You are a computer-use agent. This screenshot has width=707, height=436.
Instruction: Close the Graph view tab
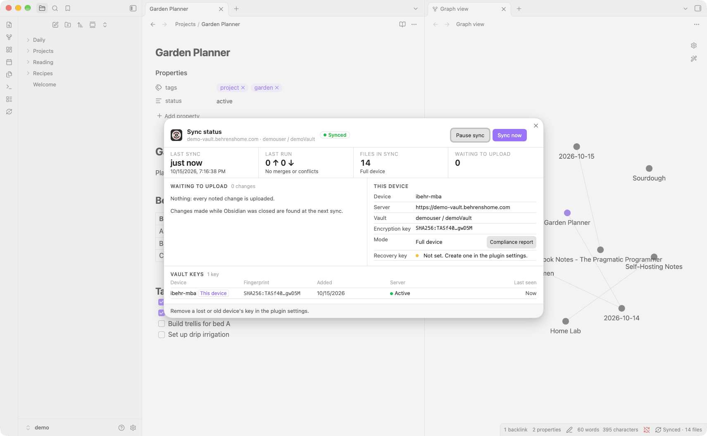(504, 9)
